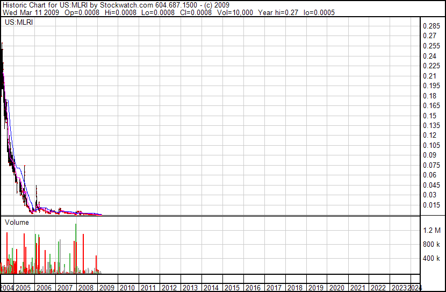446x292 pixels.
Task: Select the 2009 year marker on time axis
Action: pyautogui.click(x=107, y=288)
